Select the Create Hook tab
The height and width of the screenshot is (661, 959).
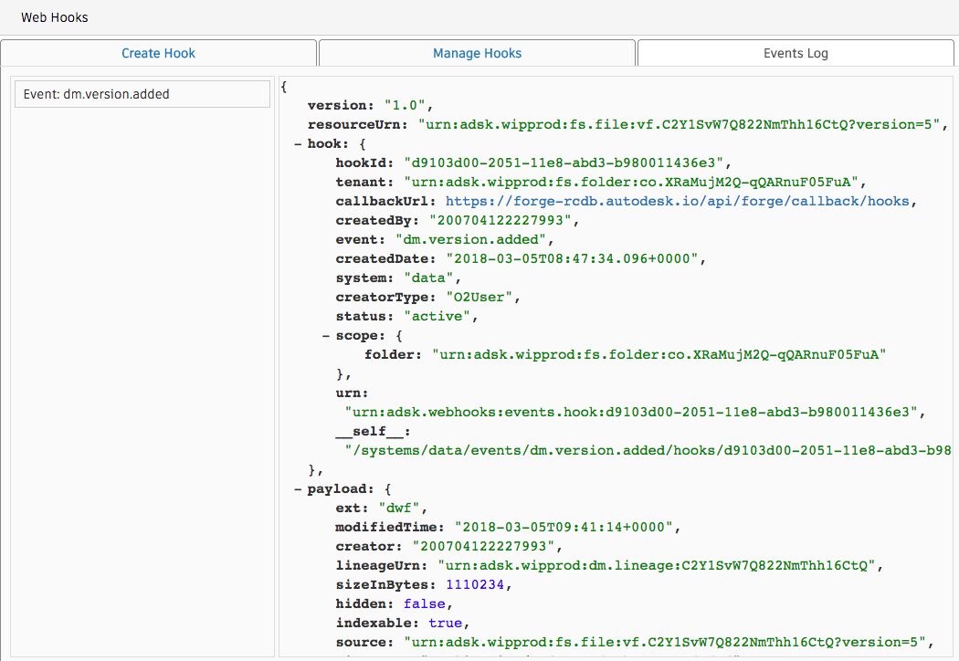(158, 53)
